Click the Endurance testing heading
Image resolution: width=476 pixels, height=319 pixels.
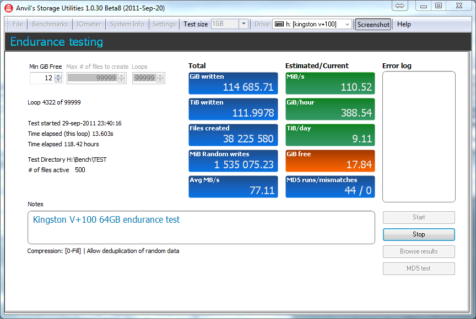click(x=56, y=42)
